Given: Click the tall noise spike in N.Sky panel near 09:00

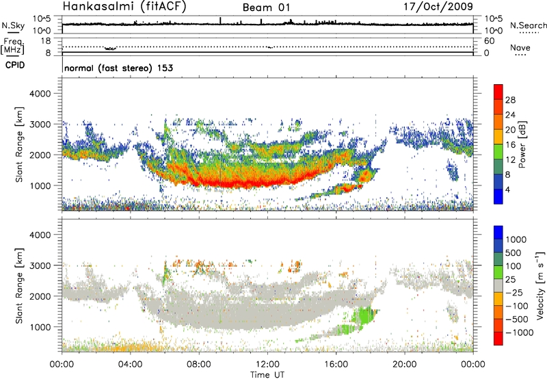Looking at the screenshot, I should (220, 21).
